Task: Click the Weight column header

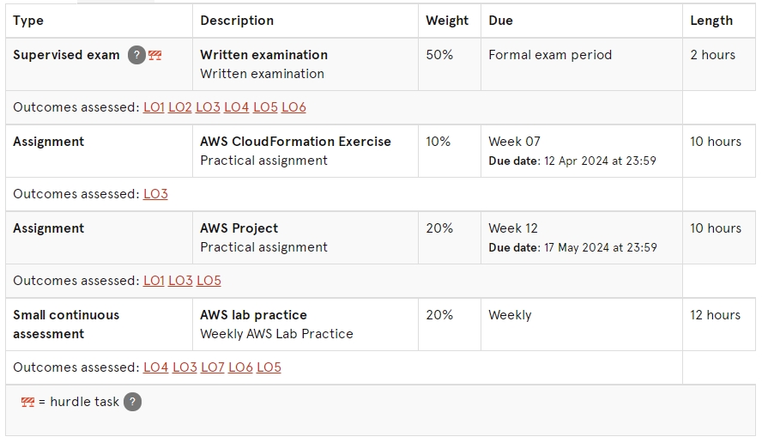Action: pos(447,21)
